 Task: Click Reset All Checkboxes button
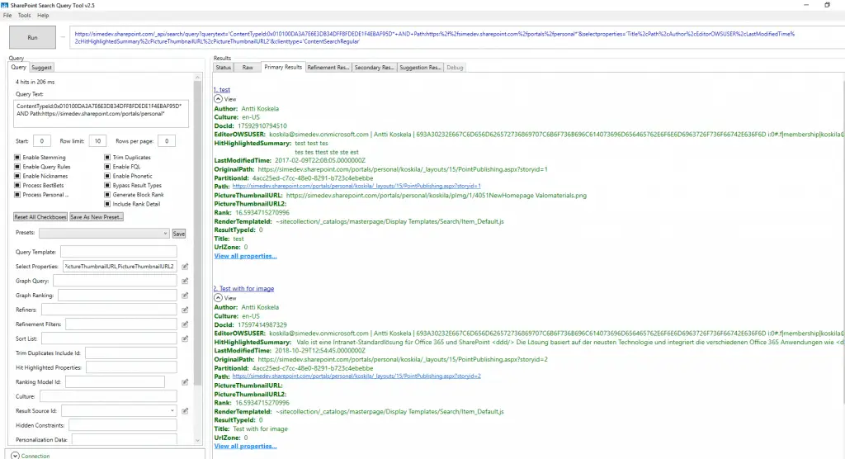(x=40, y=217)
